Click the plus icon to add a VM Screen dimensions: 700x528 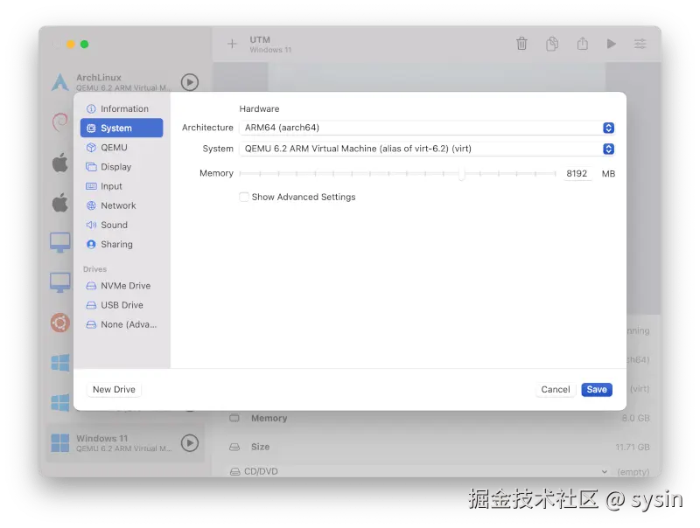tap(232, 44)
